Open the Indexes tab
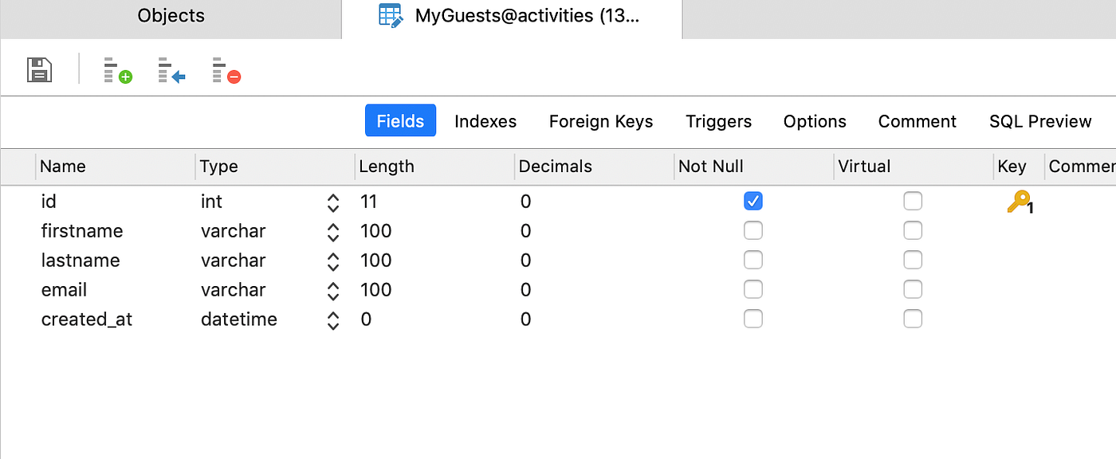 485,121
